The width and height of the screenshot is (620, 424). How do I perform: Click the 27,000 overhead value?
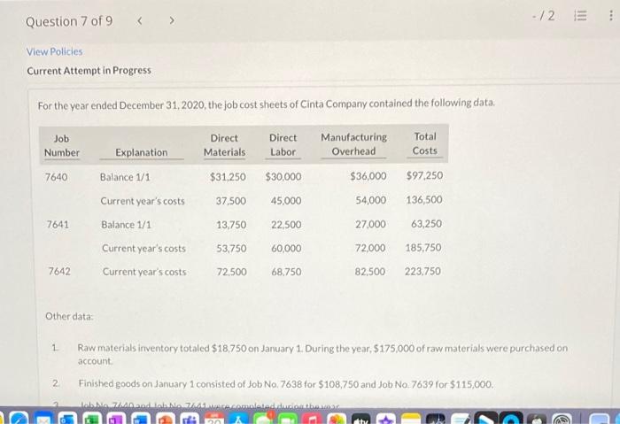coord(370,224)
